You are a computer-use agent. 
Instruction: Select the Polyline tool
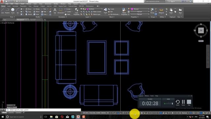coord(7,11)
